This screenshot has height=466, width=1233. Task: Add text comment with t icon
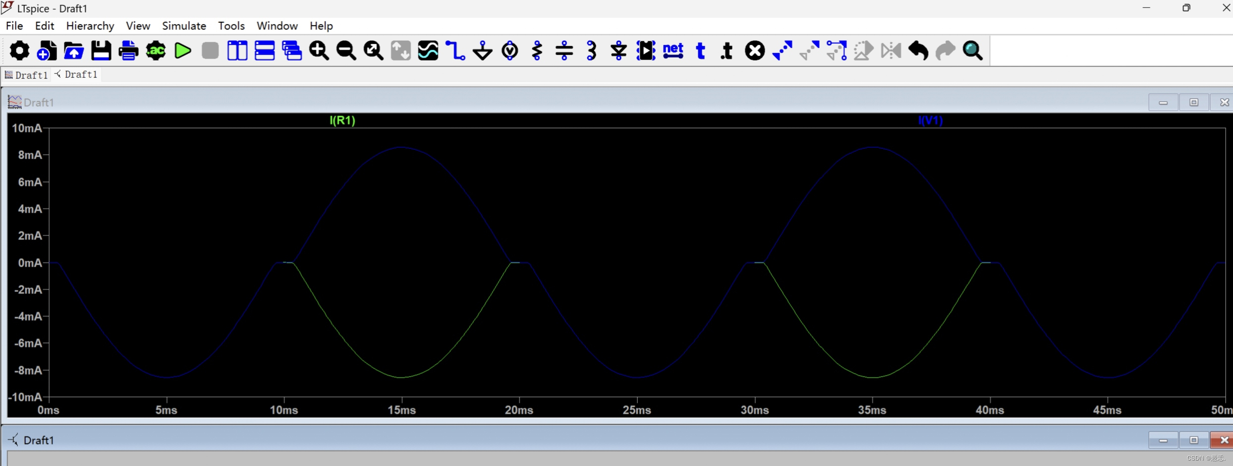pos(701,51)
